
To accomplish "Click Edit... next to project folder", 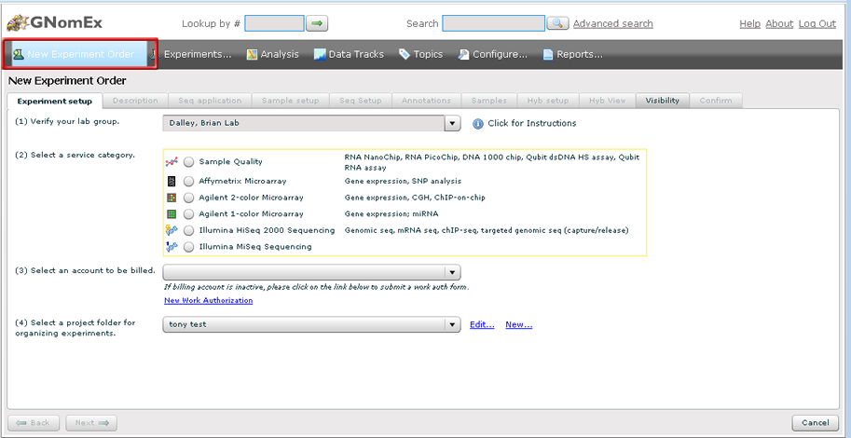I will click(x=482, y=324).
